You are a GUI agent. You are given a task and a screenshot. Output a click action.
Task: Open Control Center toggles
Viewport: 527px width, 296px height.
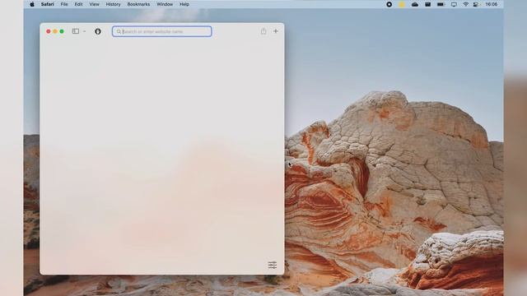pos(476,4)
